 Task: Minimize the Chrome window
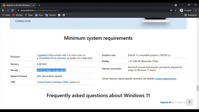point(182,5)
